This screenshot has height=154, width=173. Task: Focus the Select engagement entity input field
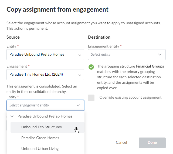[40, 105]
